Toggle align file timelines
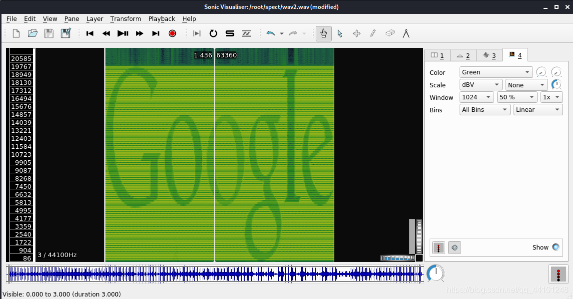 pos(246,33)
